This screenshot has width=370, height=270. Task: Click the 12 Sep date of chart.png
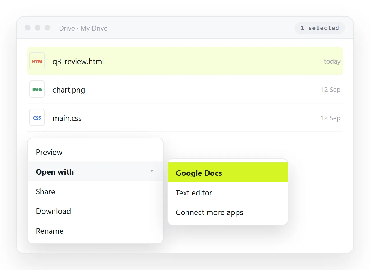pyautogui.click(x=331, y=90)
